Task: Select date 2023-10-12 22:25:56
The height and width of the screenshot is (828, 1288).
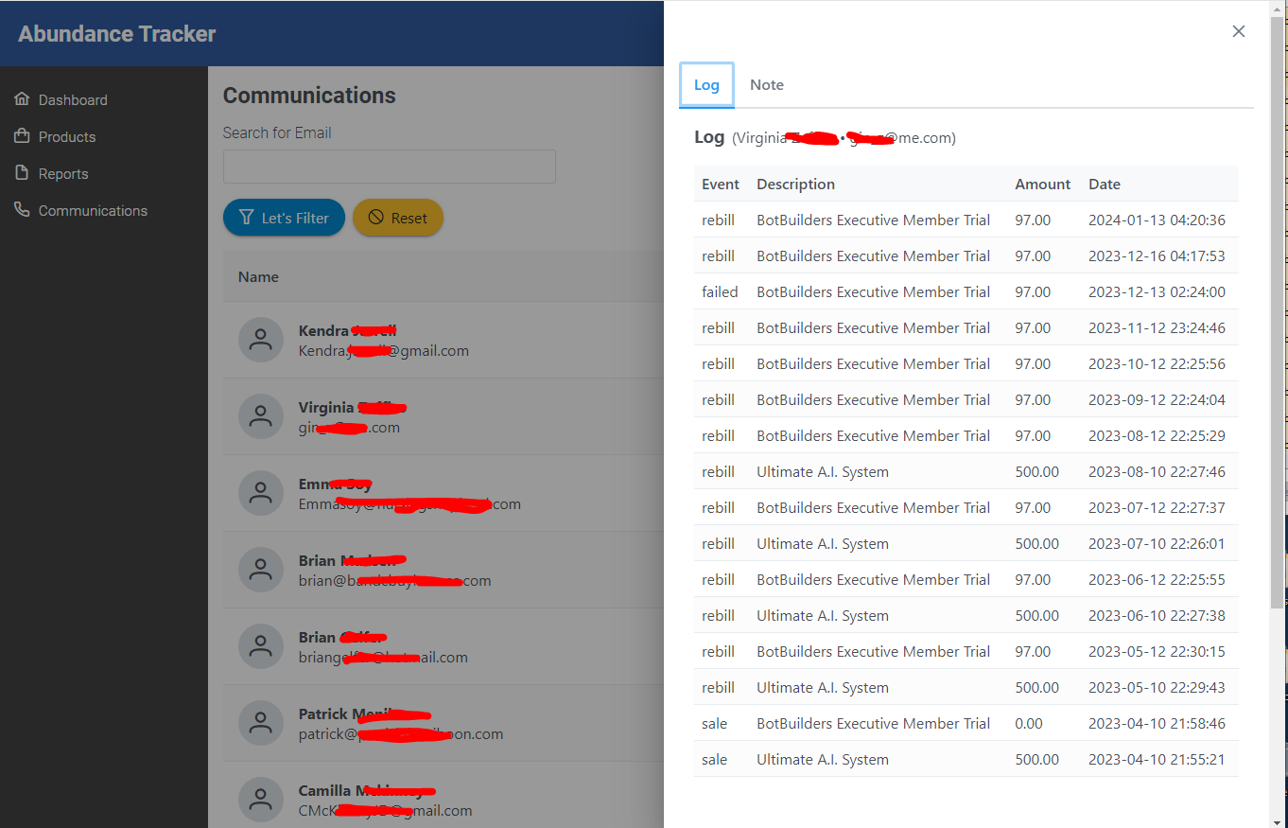Action: [x=1157, y=364]
